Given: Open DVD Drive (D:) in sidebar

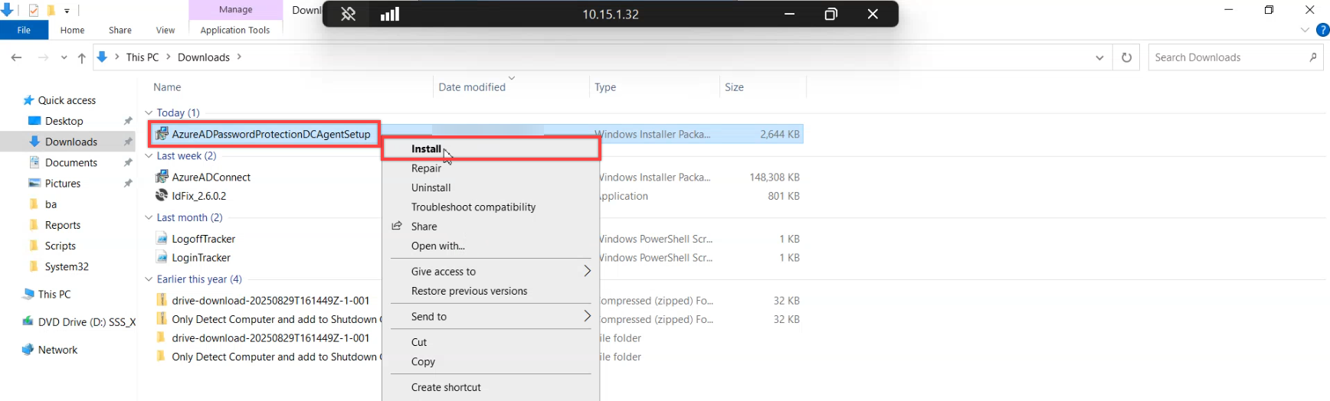Looking at the screenshot, I should (x=87, y=322).
